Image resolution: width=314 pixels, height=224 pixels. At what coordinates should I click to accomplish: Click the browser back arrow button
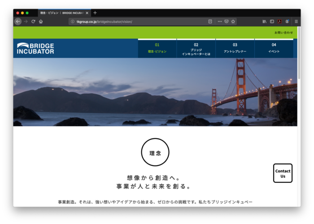tap(18, 22)
